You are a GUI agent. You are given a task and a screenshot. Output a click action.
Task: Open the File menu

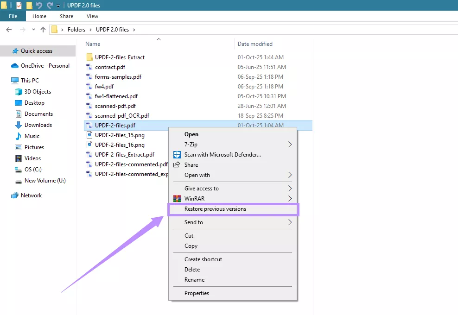pyautogui.click(x=13, y=15)
